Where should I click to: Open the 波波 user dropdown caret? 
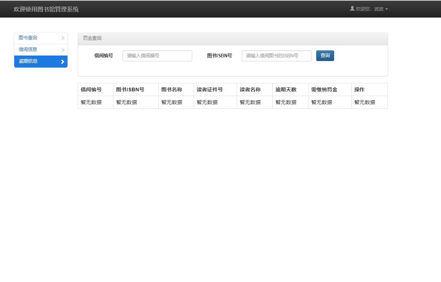(387, 9)
